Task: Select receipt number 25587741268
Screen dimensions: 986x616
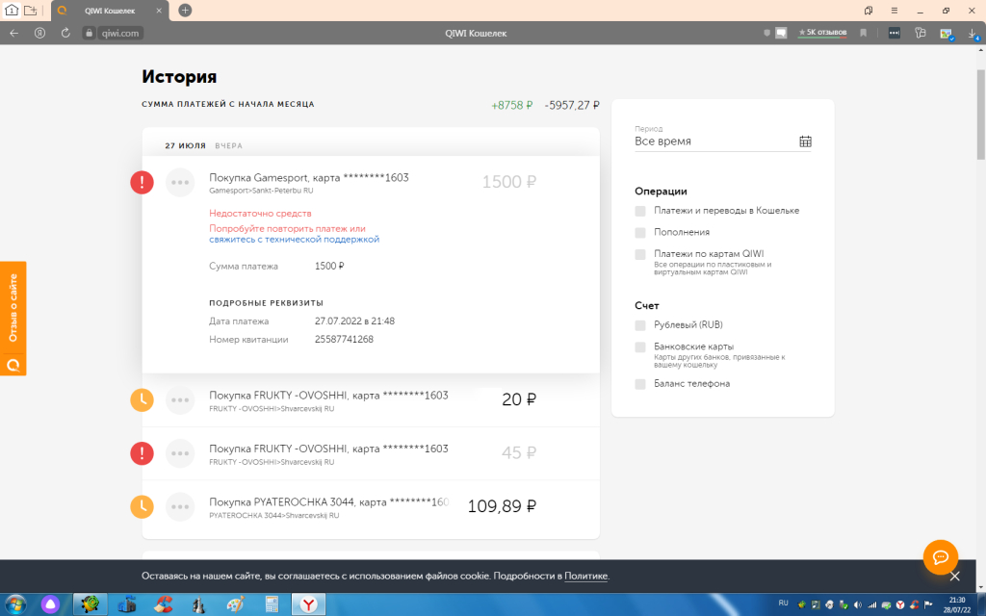Action: coord(344,340)
